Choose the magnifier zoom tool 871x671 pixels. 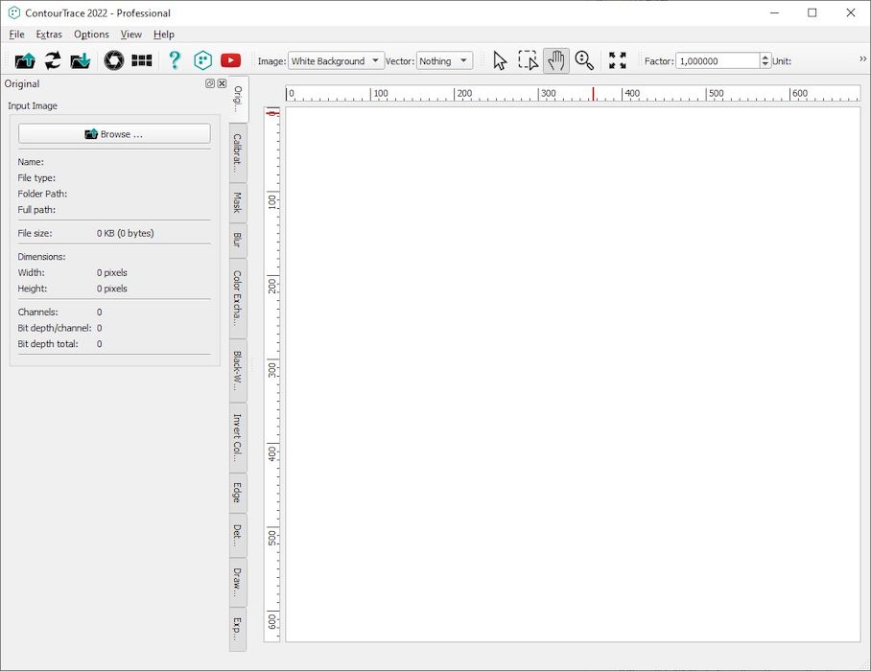(584, 60)
